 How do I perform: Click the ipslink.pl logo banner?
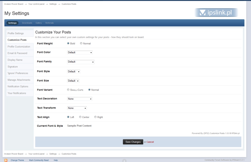216,13
